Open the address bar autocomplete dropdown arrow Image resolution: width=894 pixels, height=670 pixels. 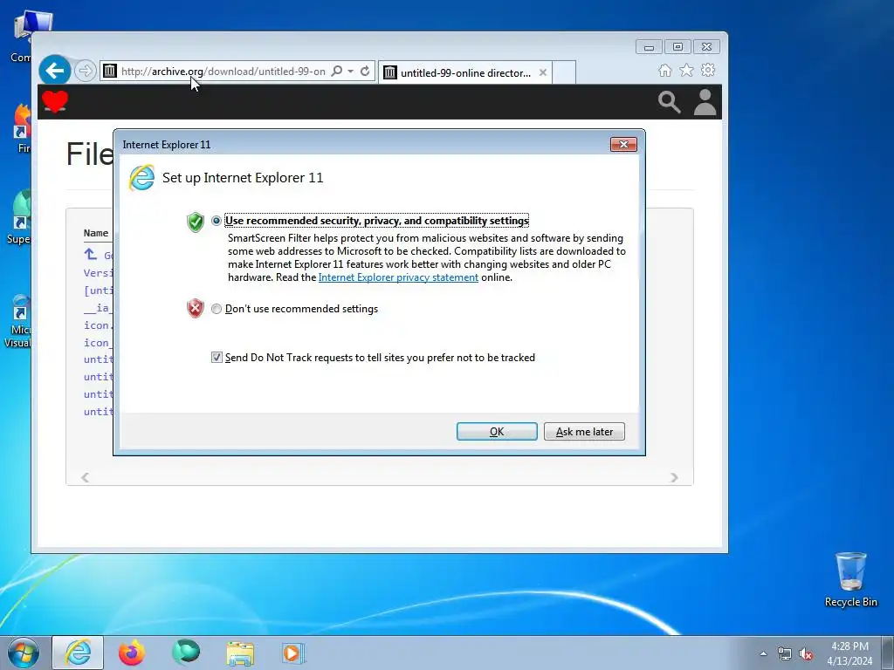coord(351,72)
